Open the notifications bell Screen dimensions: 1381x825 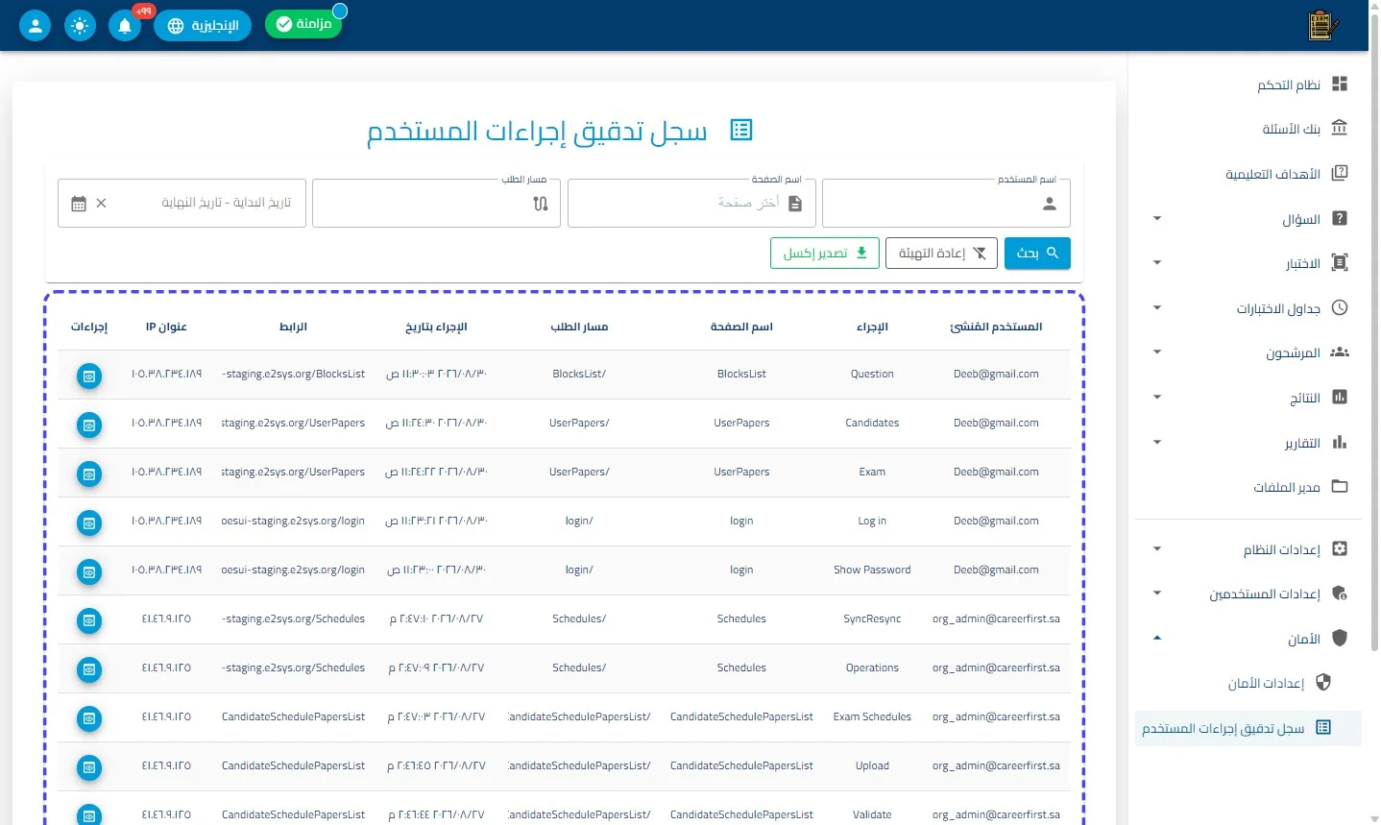(125, 26)
